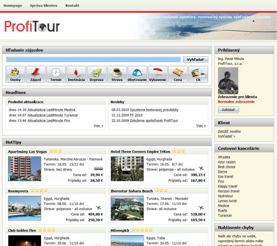Click the 528,00 € Iberostar price
Viewport: 277px width, 246px height.
(x=198, y=215)
